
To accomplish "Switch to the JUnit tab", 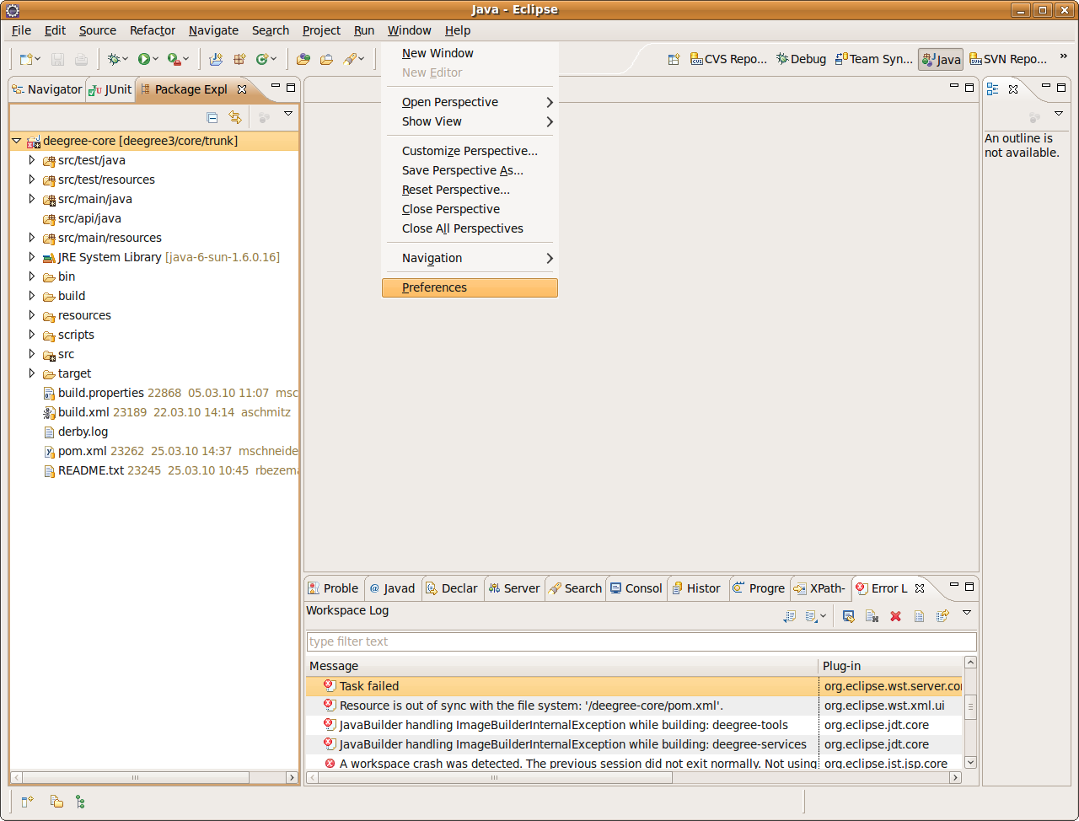I will [x=111, y=89].
